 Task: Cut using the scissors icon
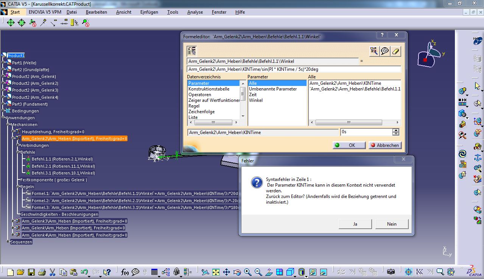click(53, 272)
